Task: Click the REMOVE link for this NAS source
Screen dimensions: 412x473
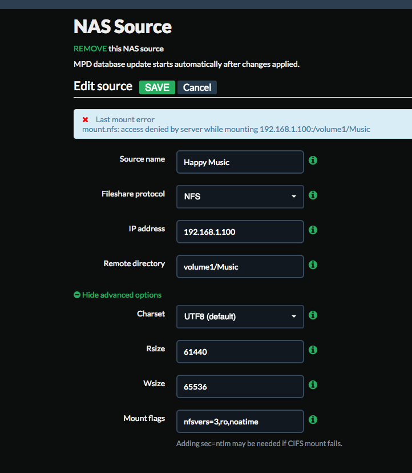Action: coord(90,49)
